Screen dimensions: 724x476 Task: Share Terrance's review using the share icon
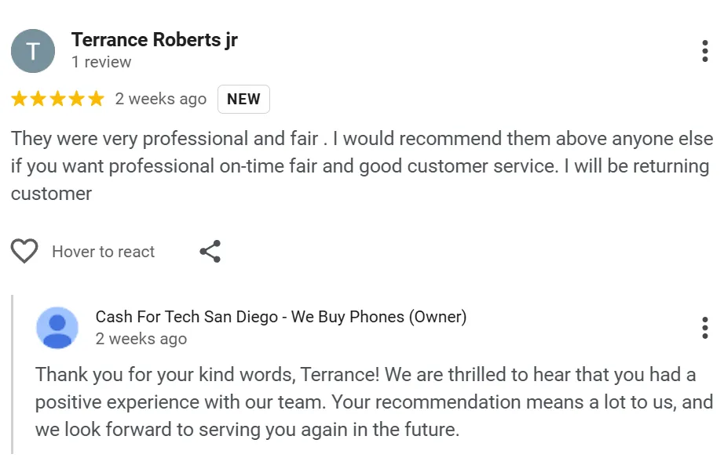click(x=210, y=252)
